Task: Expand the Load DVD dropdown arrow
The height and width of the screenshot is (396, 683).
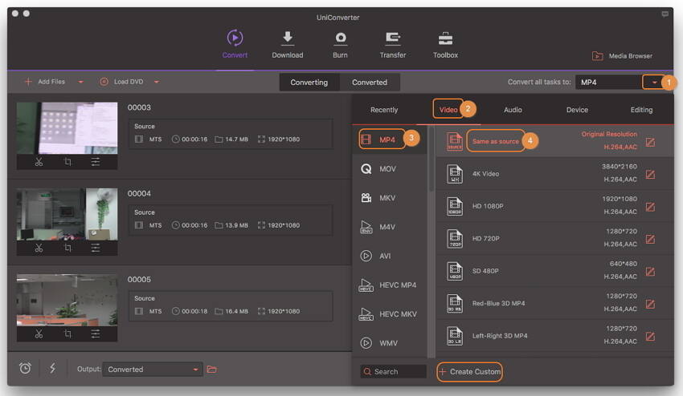Action: [157, 82]
